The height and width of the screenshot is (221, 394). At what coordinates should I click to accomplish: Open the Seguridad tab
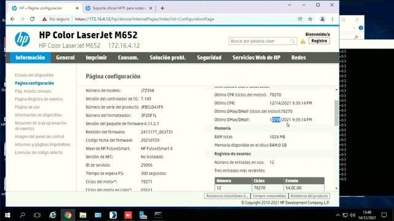click(x=209, y=58)
